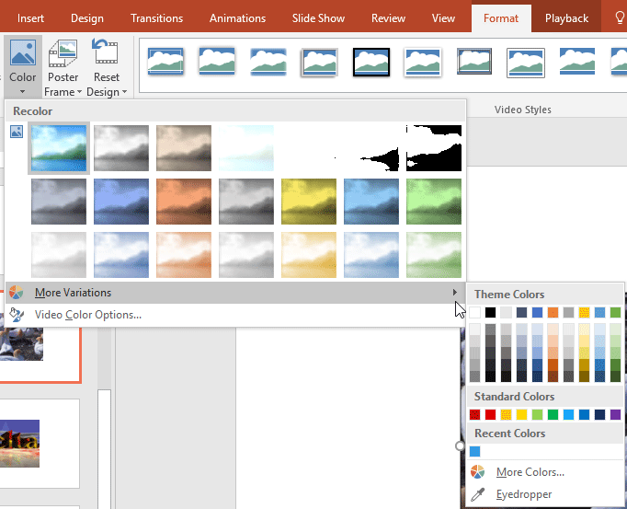This screenshot has width=627, height=509.
Task: Switch to the Playback tab
Action: pyautogui.click(x=566, y=18)
